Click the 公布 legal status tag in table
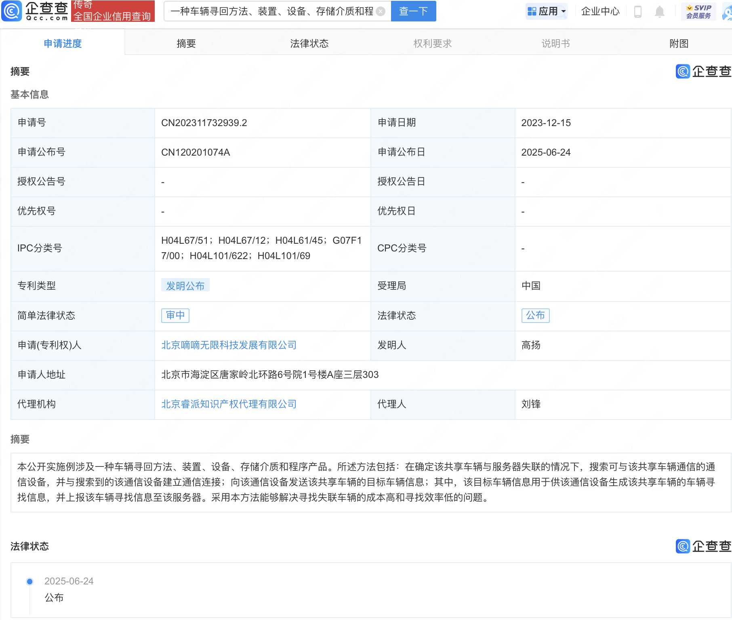This screenshot has width=732, height=620. pyautogui.click(x=535, y=315)
